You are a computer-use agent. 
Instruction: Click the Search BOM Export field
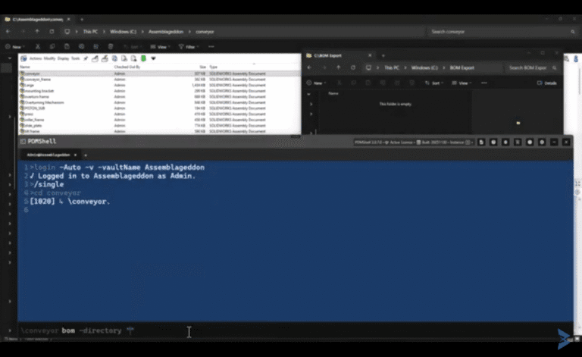coord(532,68)
